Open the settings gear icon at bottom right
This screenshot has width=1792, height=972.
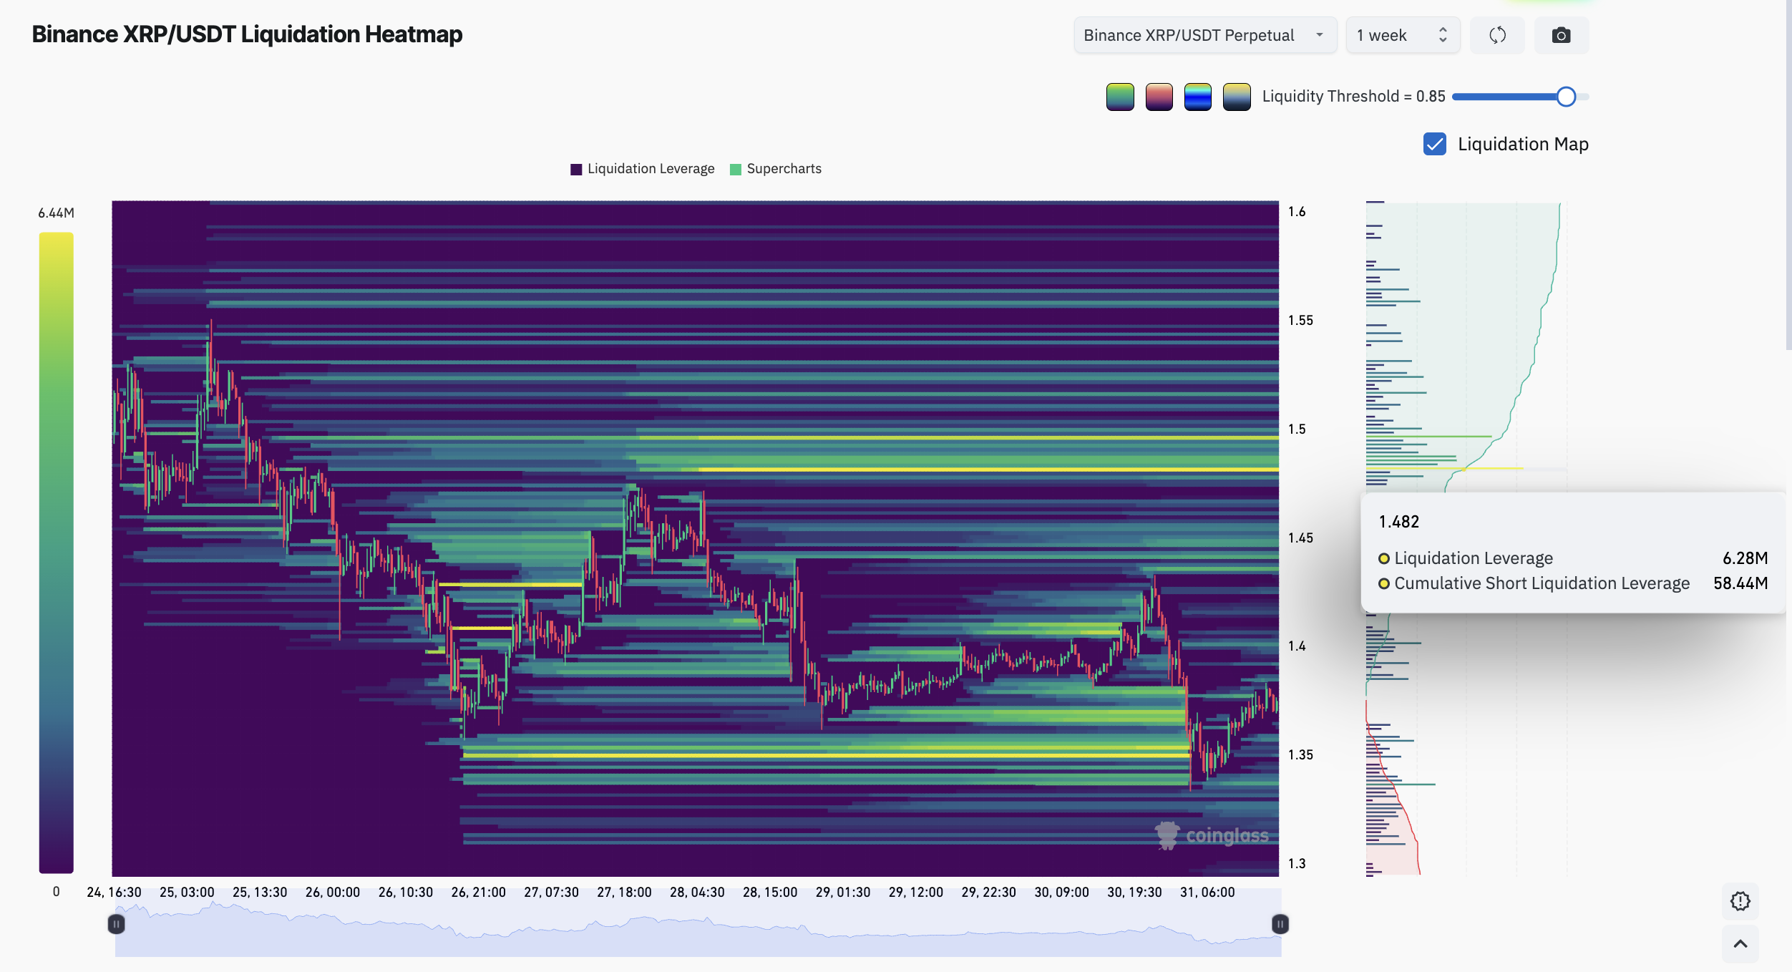pos(1740,901)
